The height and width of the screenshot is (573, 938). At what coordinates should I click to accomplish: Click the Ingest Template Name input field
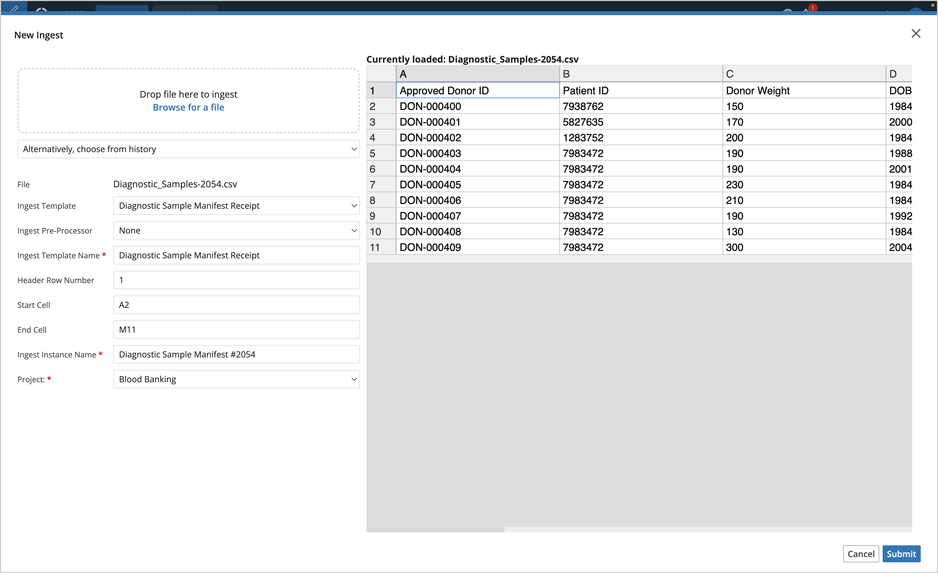pos(236,255)
